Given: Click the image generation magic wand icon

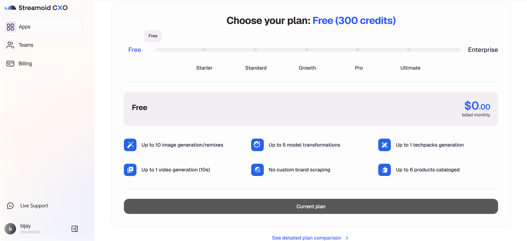Looking at the screenshot, I should 130,145.
